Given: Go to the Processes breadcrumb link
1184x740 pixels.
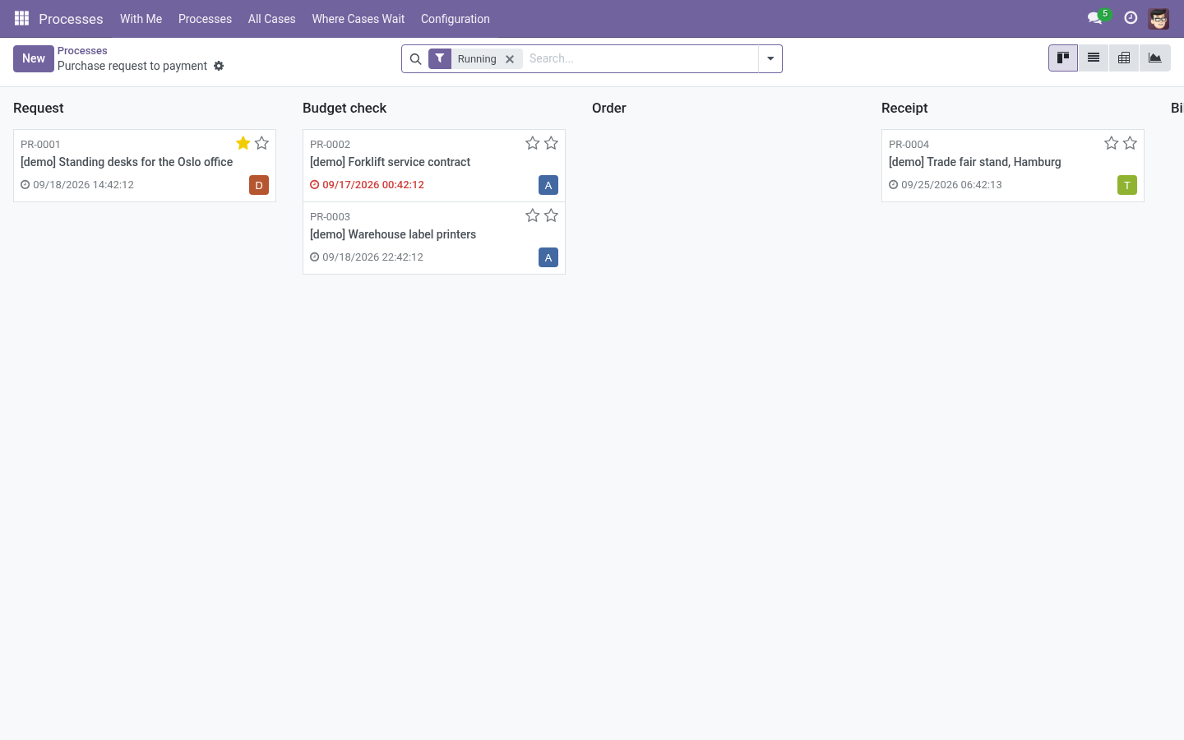Looking at the screenshot, I should pos(82,51).
